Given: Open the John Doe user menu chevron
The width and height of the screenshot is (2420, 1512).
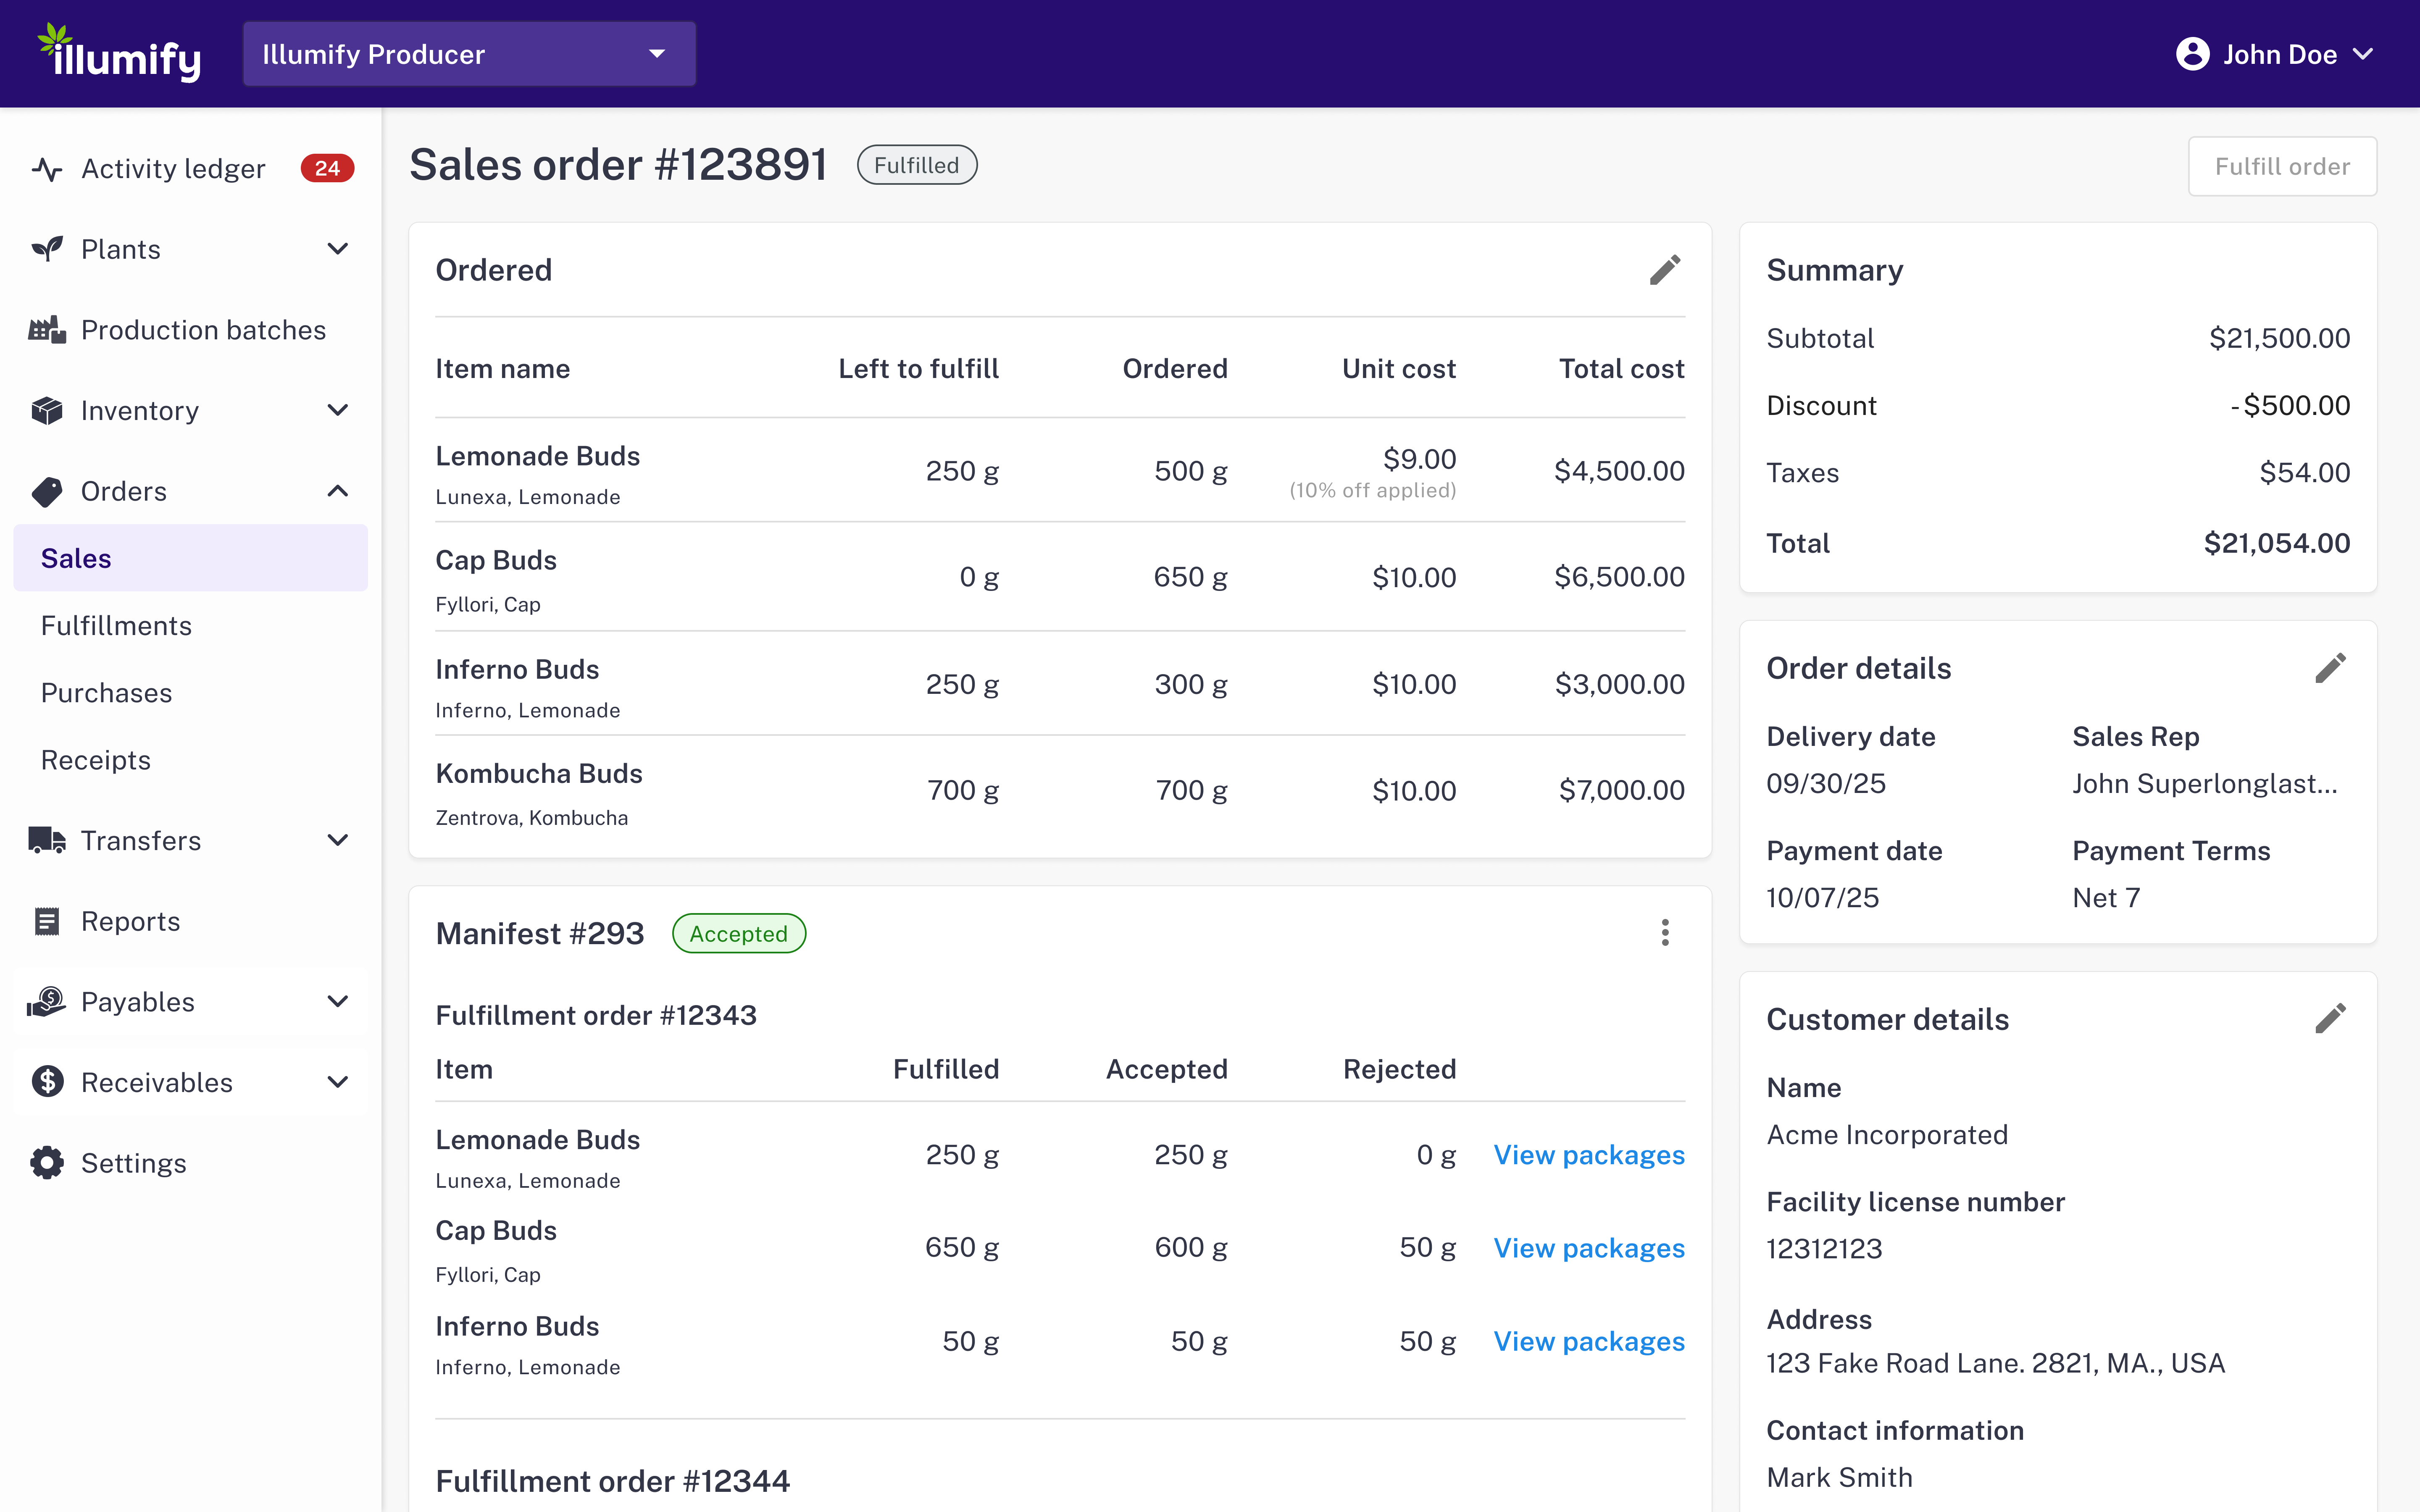Looking at the screenshot, I should coord(2363,54).
